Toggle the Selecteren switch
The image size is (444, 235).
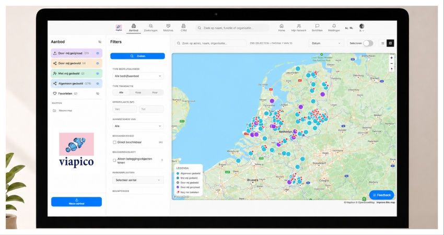click(x=368, y=43)
